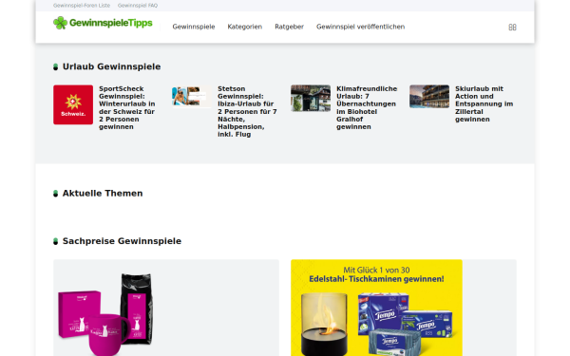
Task: Open the Klimafreundliche Urlaub Biohotel Grafhof article
Action: click(367, 108)
